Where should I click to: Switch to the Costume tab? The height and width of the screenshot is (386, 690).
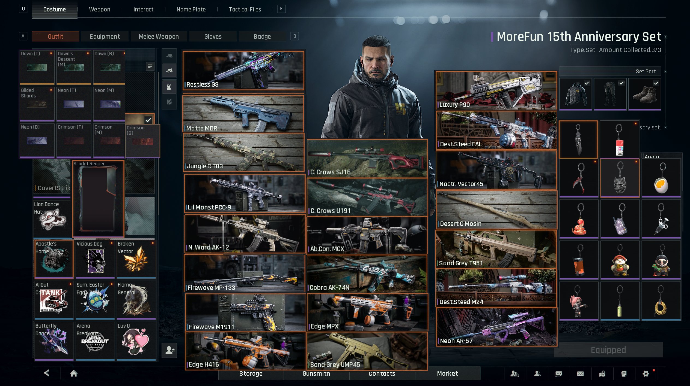pos(55,10)
